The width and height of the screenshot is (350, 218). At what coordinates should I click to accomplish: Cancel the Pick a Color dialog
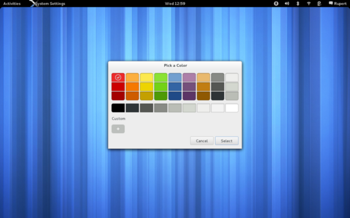pos(202,141)
